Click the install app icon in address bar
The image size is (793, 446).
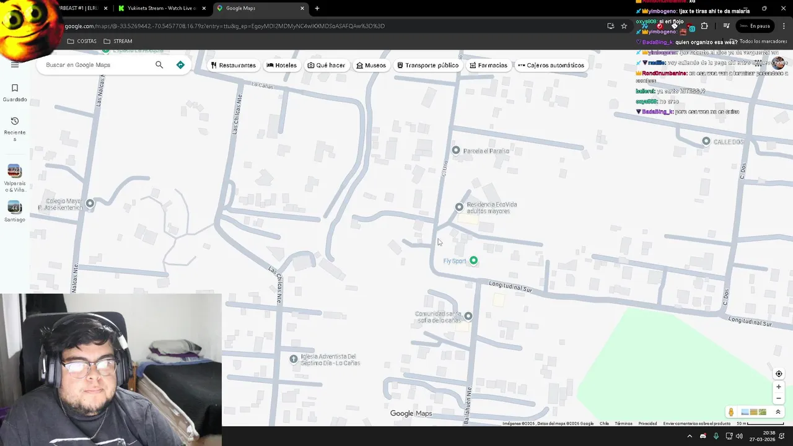(x=610, y=26)
